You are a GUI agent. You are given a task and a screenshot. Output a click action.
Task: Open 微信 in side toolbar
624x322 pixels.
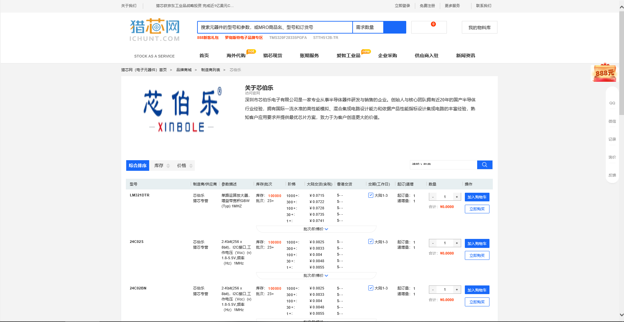612,121
